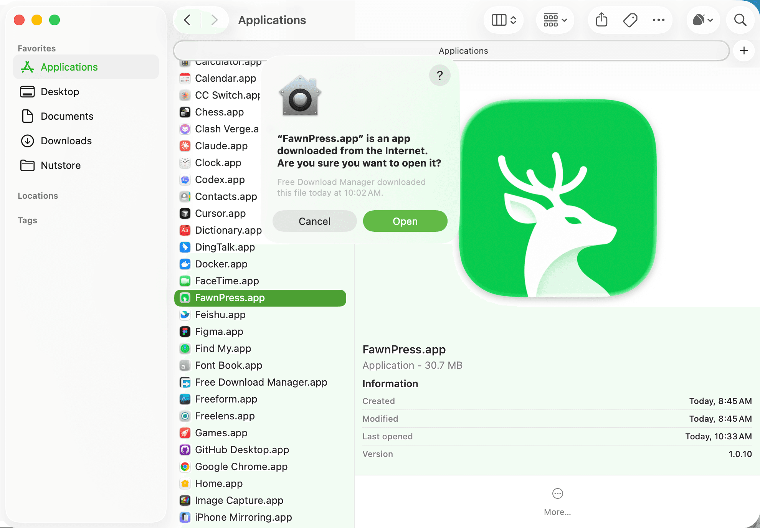Select the Dictionary.app icon
The width and height of the screenshot is (760, 528).
pos(185,230)
